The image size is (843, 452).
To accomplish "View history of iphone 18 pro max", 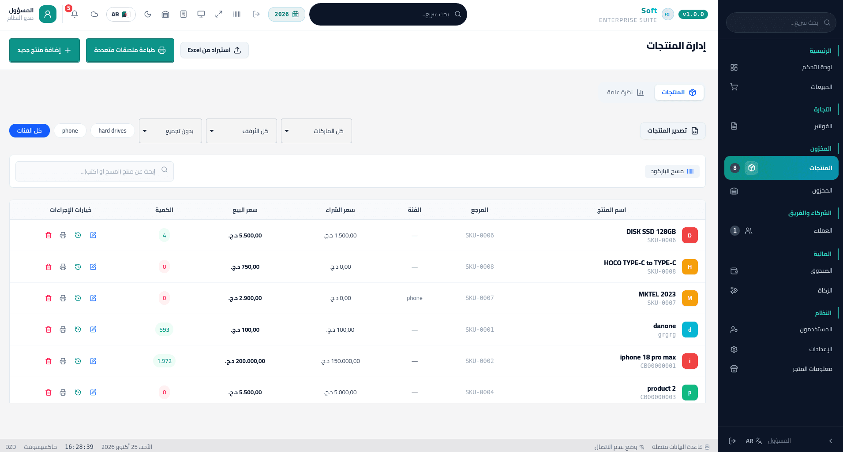I will click(x=78, y=361).
